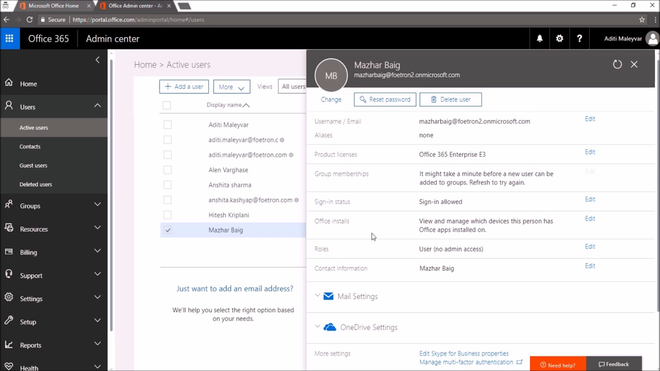Viewport: 660px width, 371px height.
Task: Expand the Billing section chevron
Action: (97, 251)
